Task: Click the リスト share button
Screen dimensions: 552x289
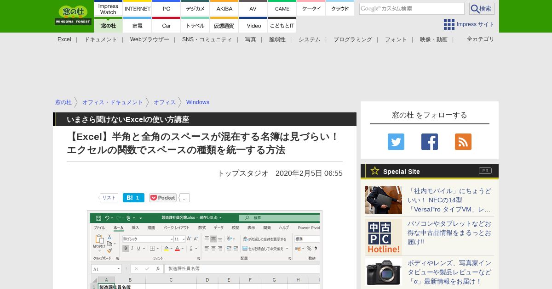Action: (x=109, y=198)
